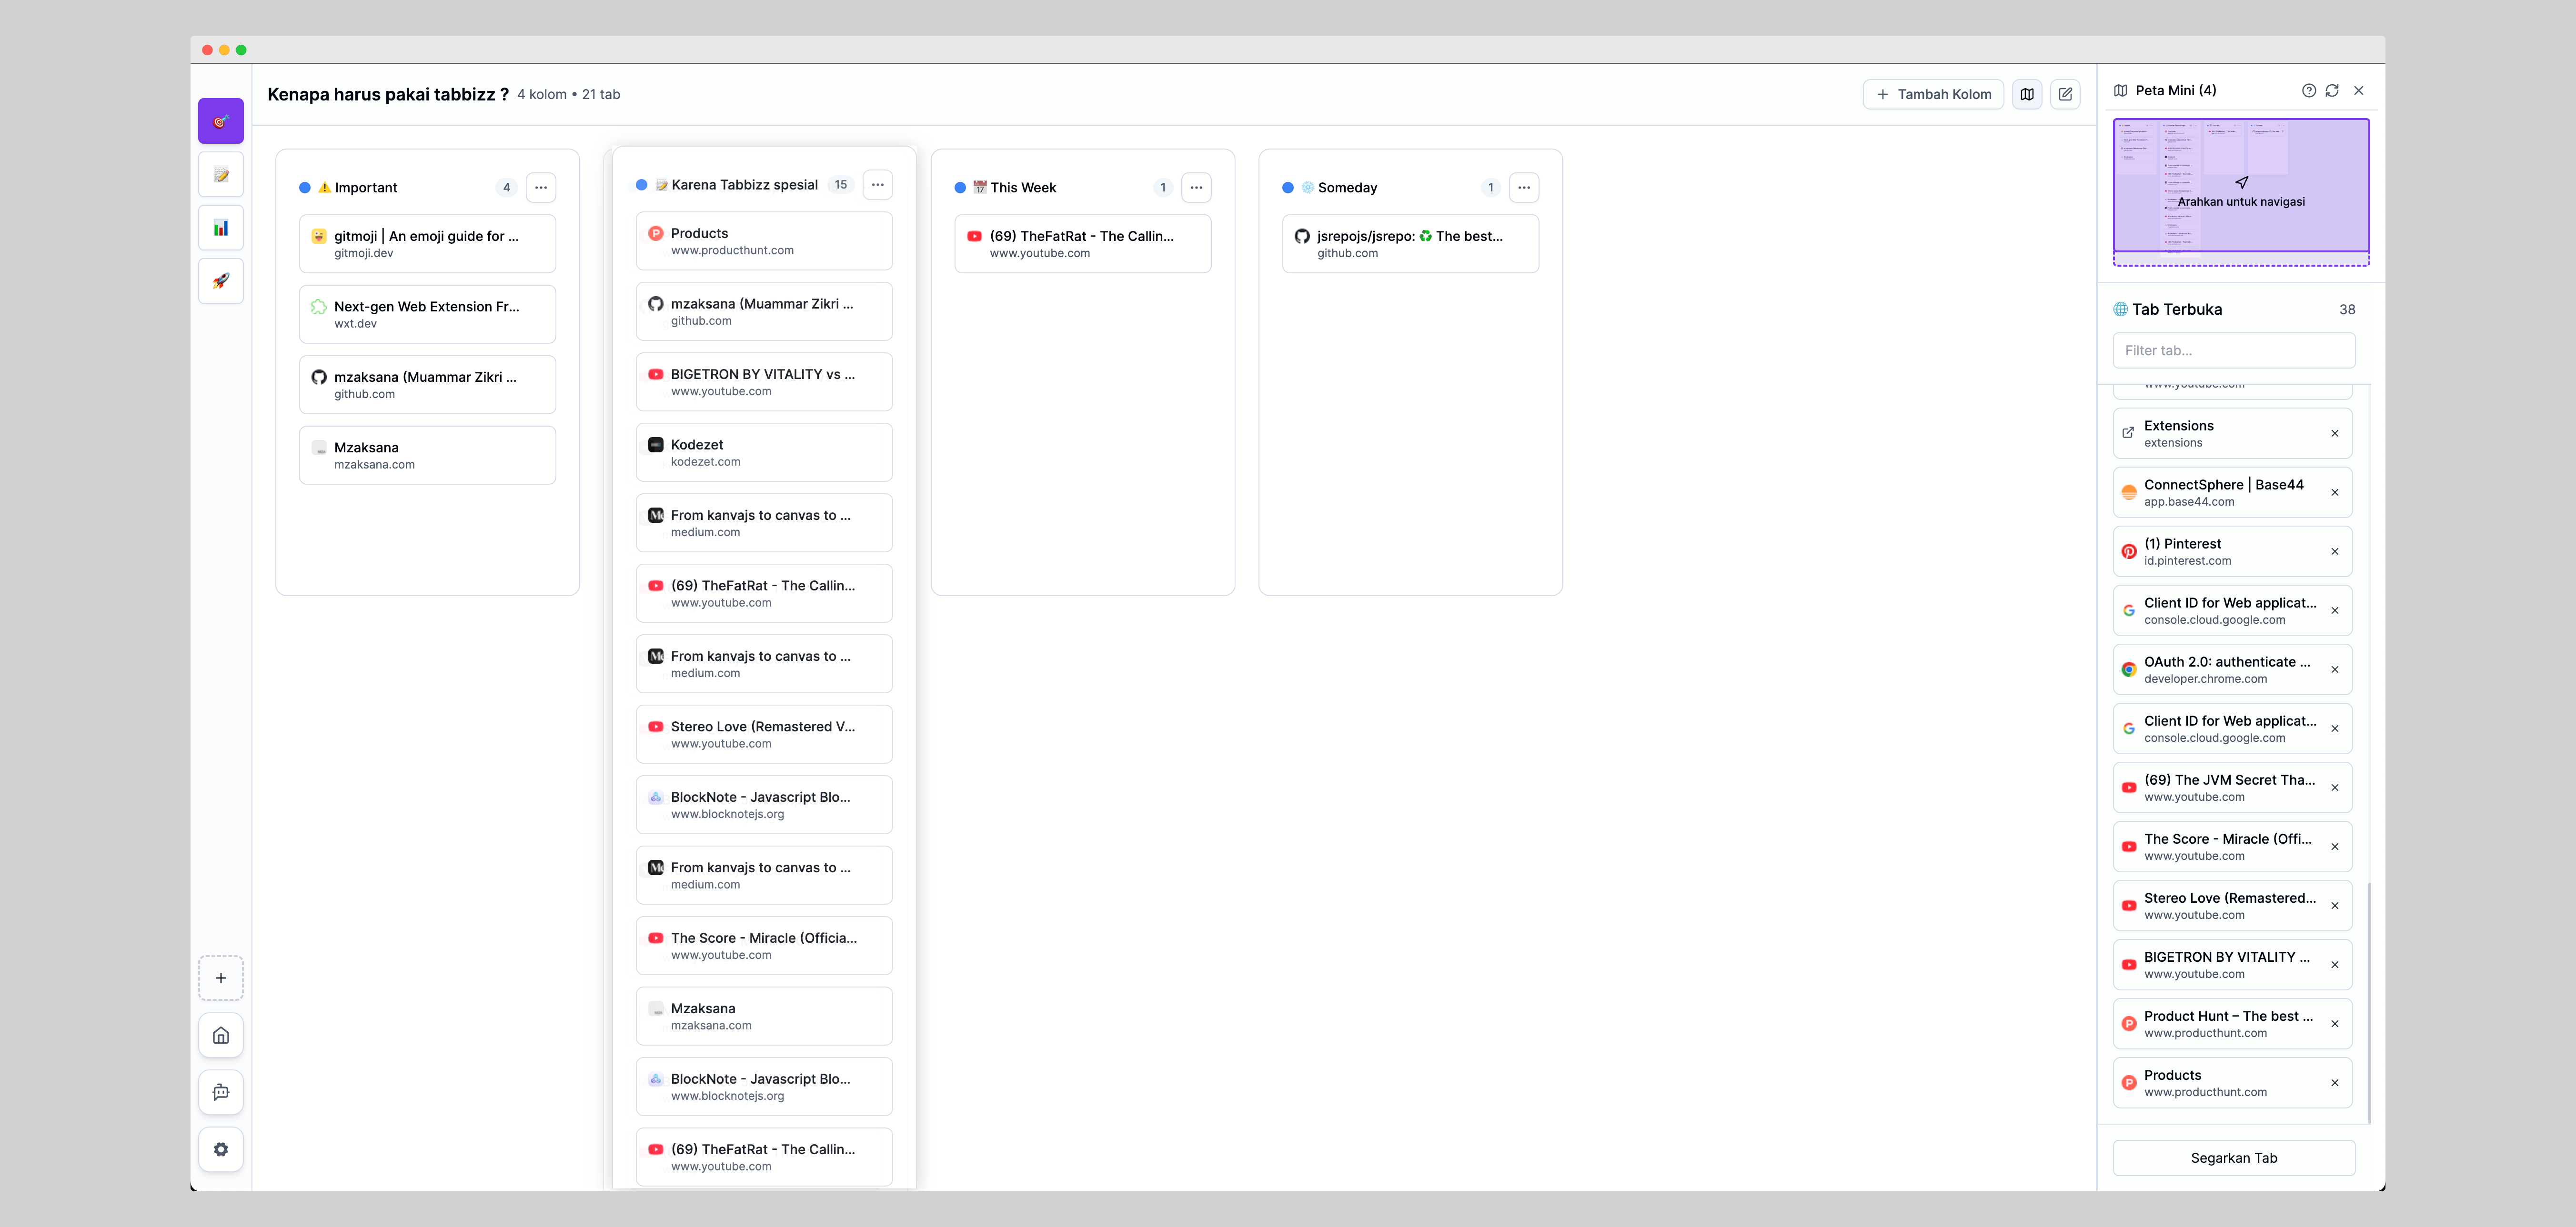Open Karena Tabbizz spesial column options
Image resolution: width=2576 pixels, height=1227 pixels.
[x=878, y=185]
